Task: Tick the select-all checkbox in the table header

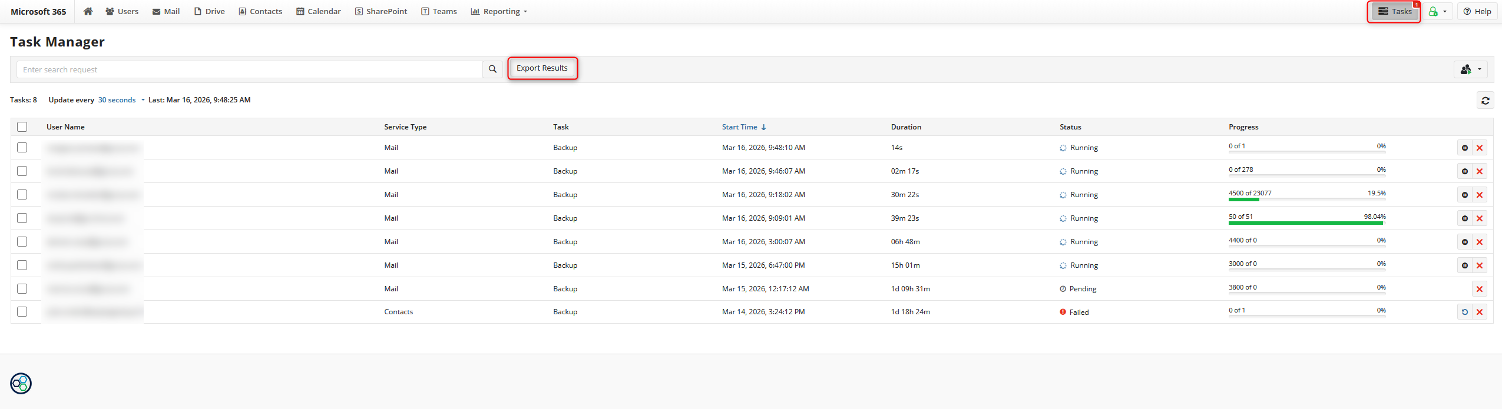Action: pos(22,127)
